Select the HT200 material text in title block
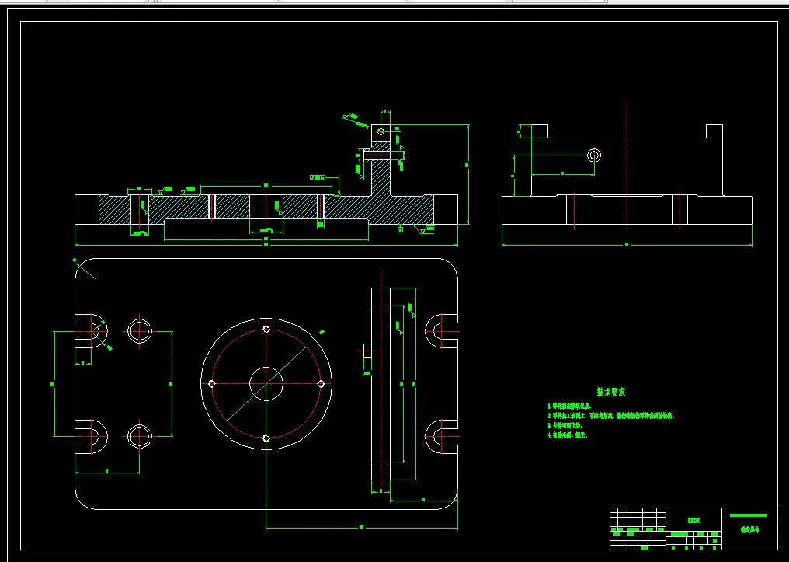Image resolution: width=789 pixels, height=562 pixels. tap(693, 521)
